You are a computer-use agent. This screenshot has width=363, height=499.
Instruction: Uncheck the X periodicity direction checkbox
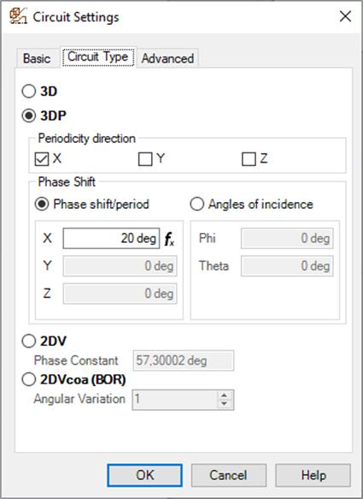pyautogui.click(x=42, y=159)
